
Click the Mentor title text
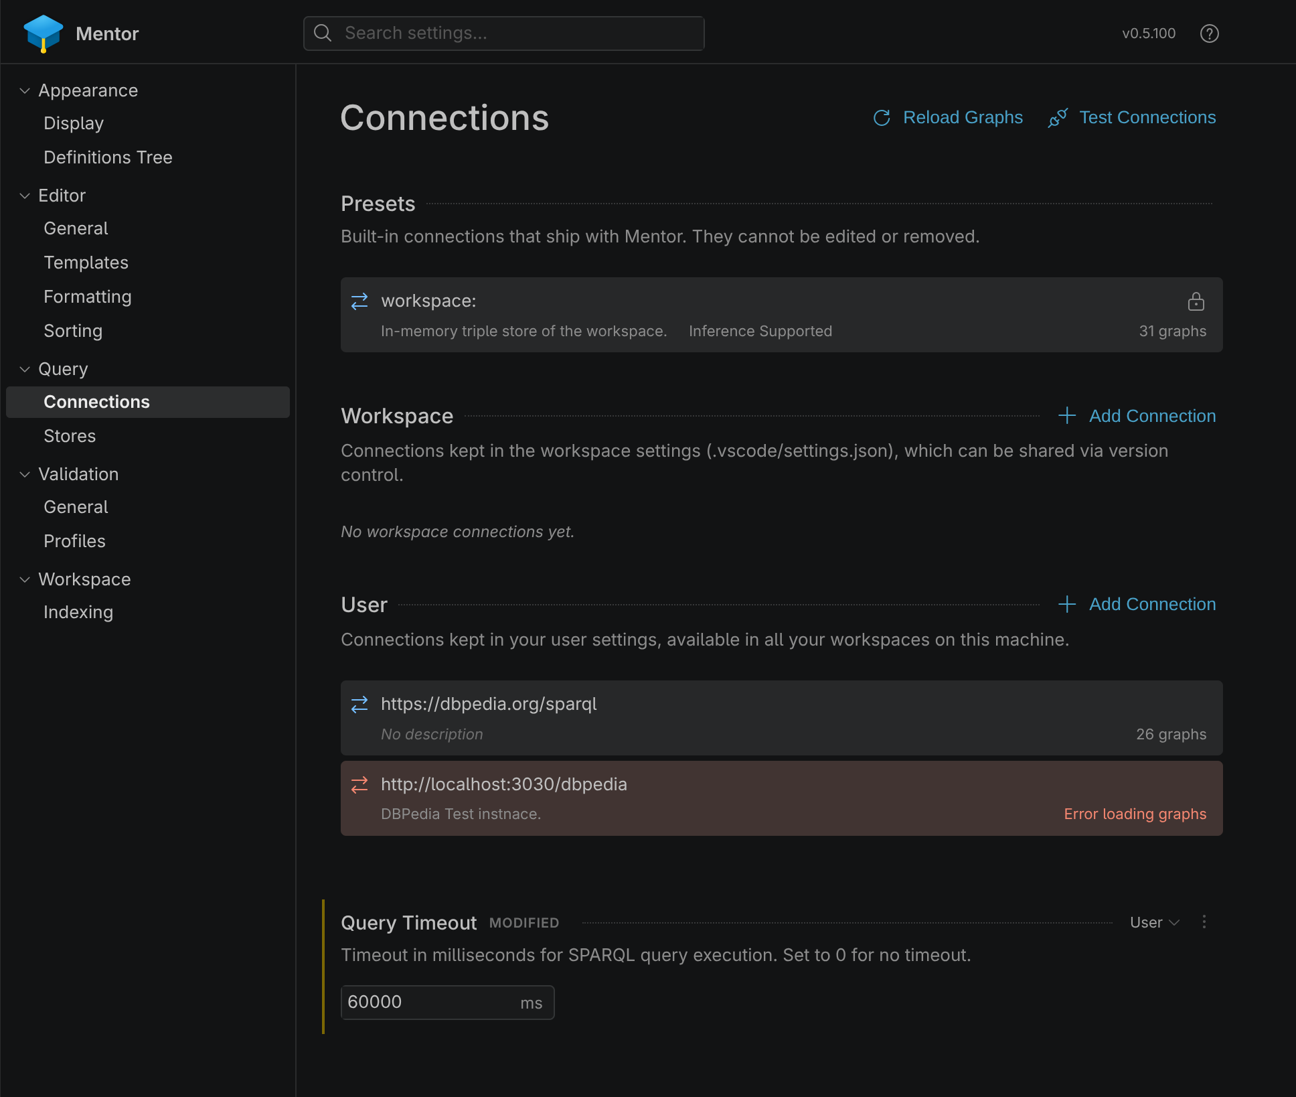[107, 33]
